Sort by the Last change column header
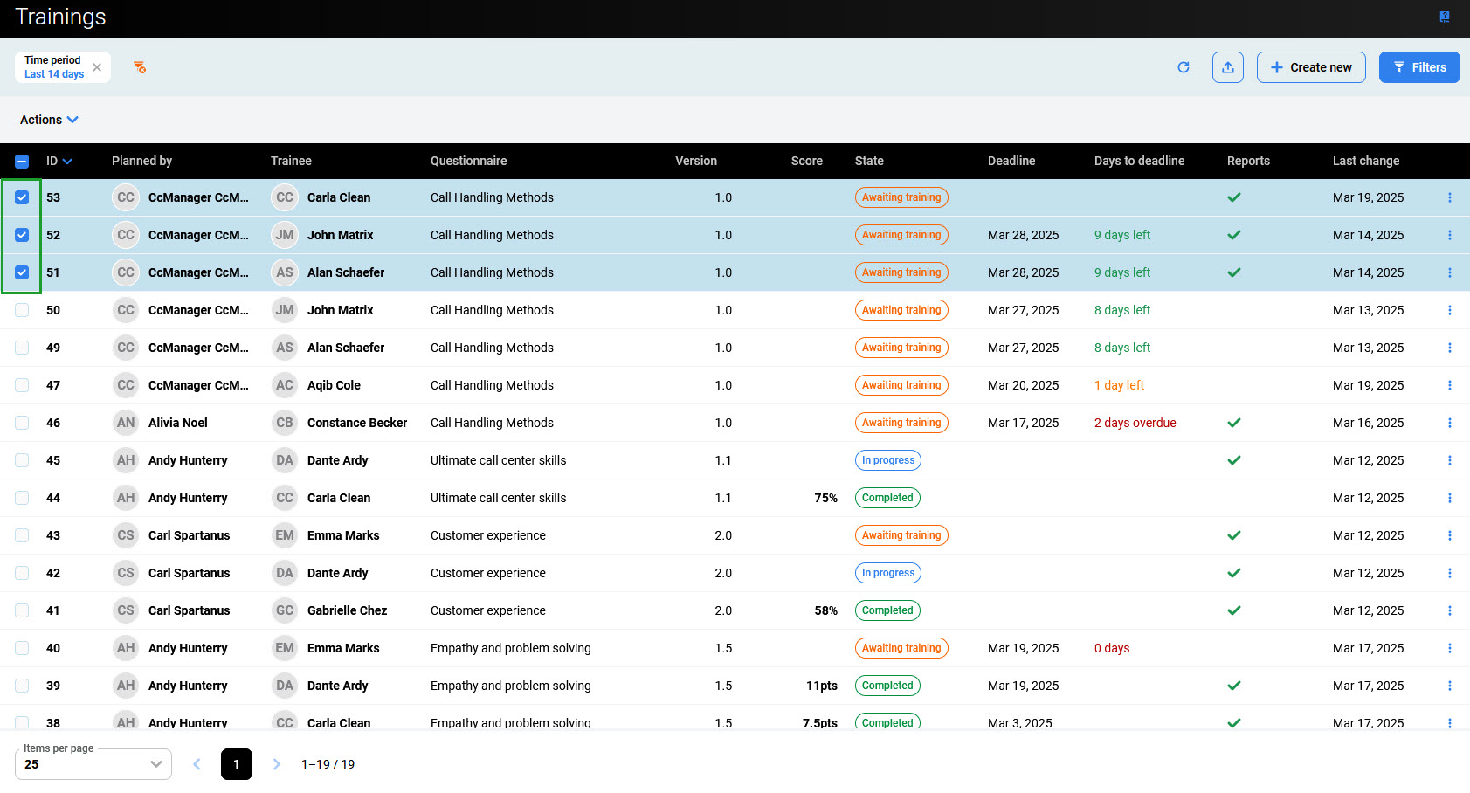 click(x=1365, y=161)
